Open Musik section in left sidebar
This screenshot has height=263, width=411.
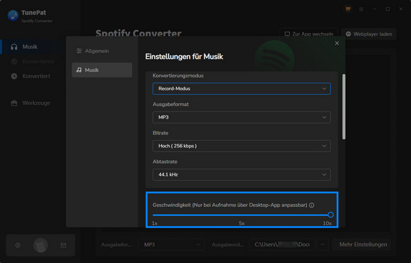pos(33,47)
